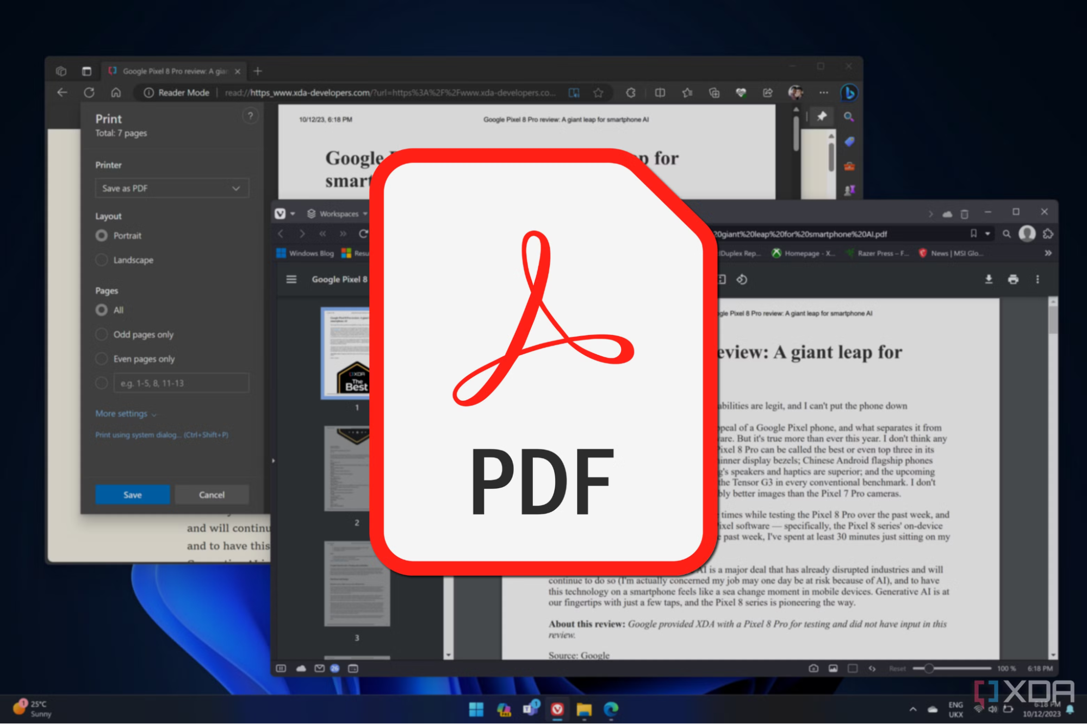Open PDF sidebar hamburger menu

(x=291, y=279)
